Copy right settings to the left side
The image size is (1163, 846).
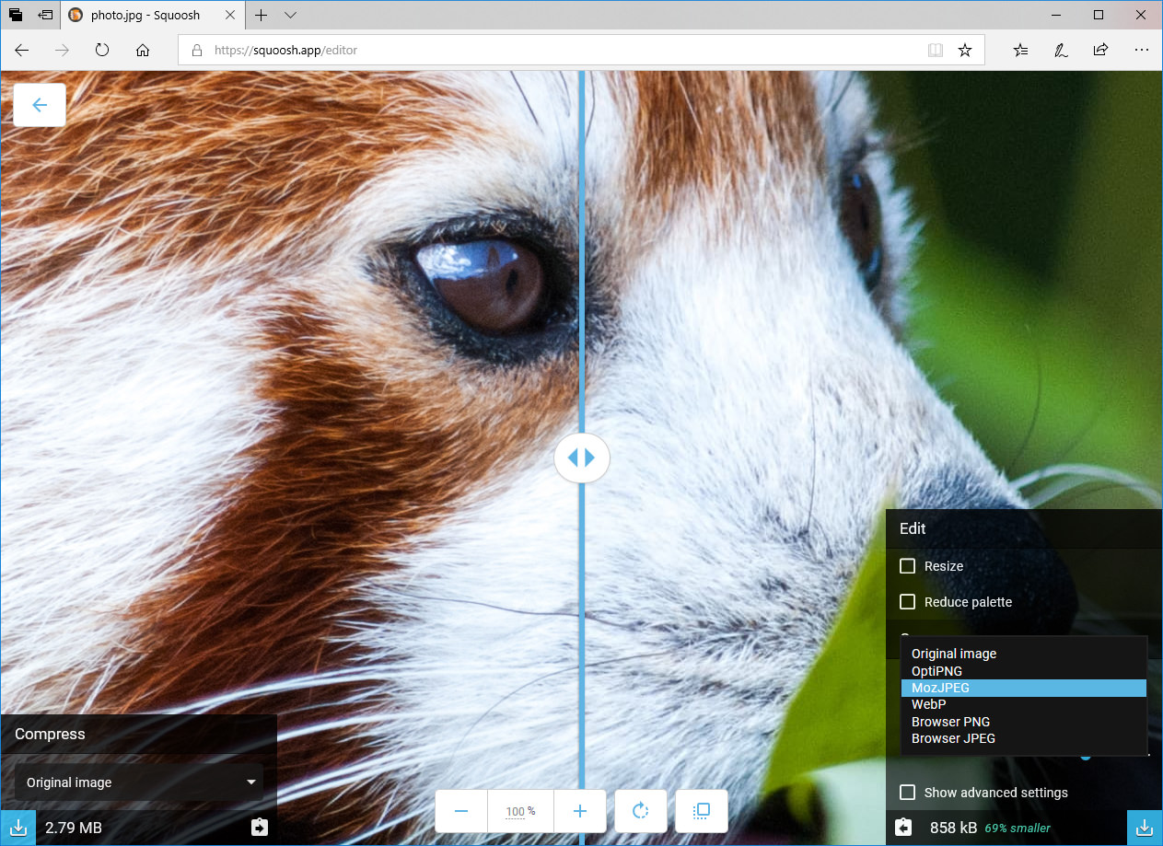pyautogui.click(x=903, y=828)
